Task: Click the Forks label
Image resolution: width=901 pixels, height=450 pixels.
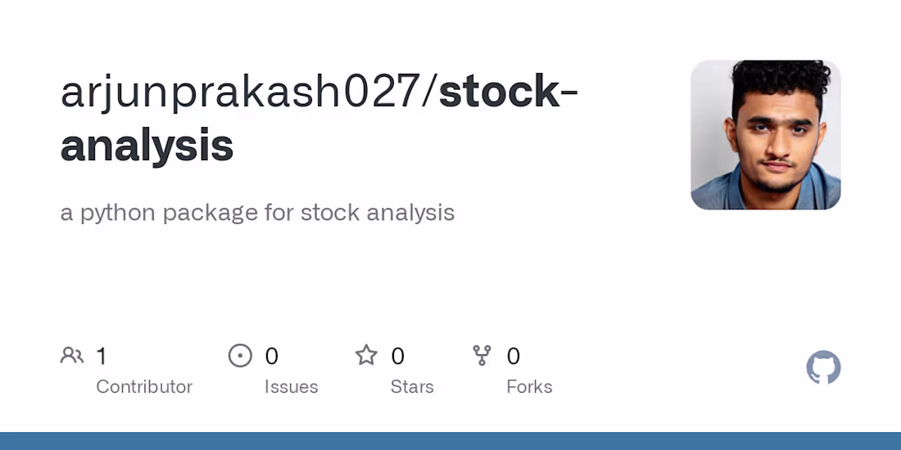Action: 529,387
